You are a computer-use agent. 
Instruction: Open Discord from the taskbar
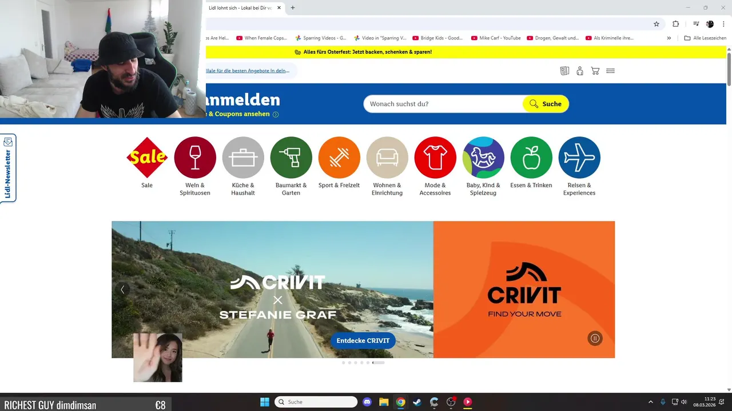click(x=367, y=402)
